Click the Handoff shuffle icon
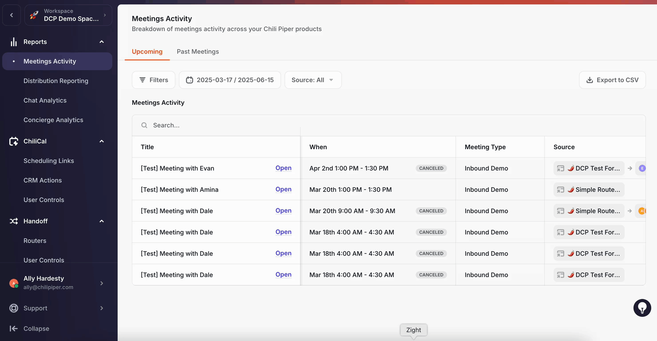The image size is (657, 341). click(x=14, y=221)
